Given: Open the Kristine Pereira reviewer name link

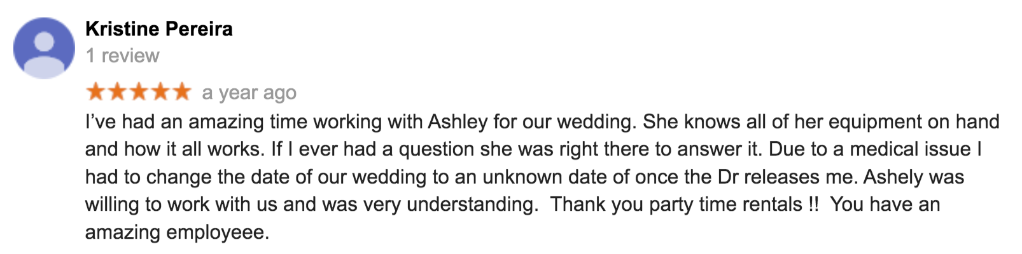Looking at the screenshot, I should [159, 29].
